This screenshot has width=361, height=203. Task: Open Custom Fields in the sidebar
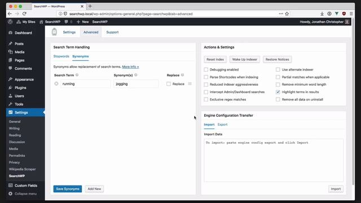(x=26, y=186)
